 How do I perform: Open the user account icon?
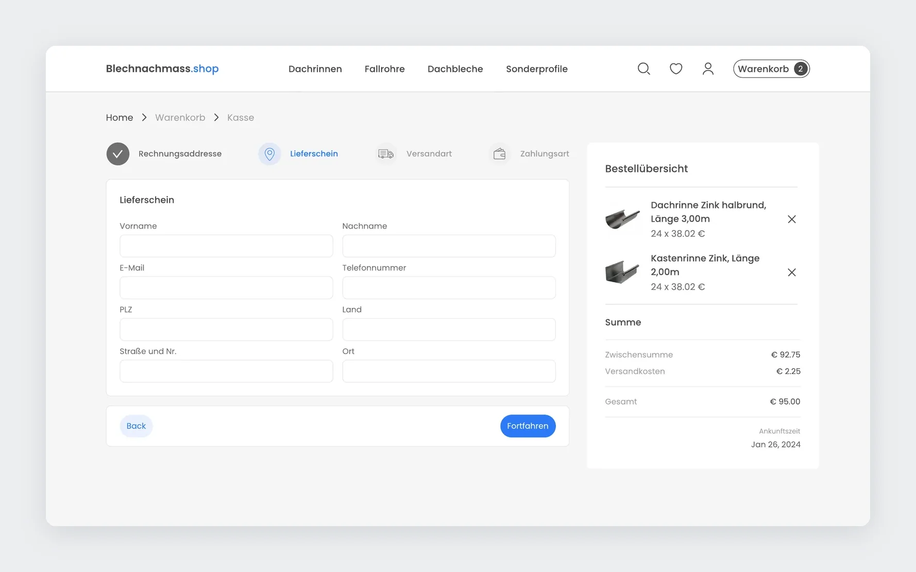coord(708,68)
